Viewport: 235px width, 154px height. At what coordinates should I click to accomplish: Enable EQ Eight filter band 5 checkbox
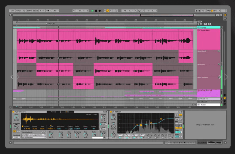(149, 138)
